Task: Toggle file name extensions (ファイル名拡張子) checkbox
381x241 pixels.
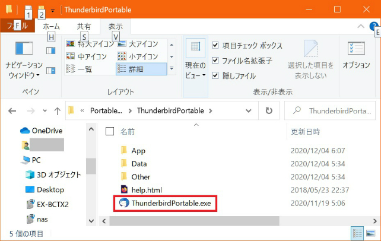Action: click(242, 61)
